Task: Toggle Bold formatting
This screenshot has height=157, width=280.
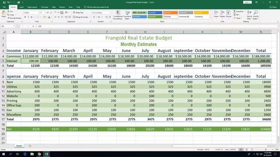Action: point(25,17)
